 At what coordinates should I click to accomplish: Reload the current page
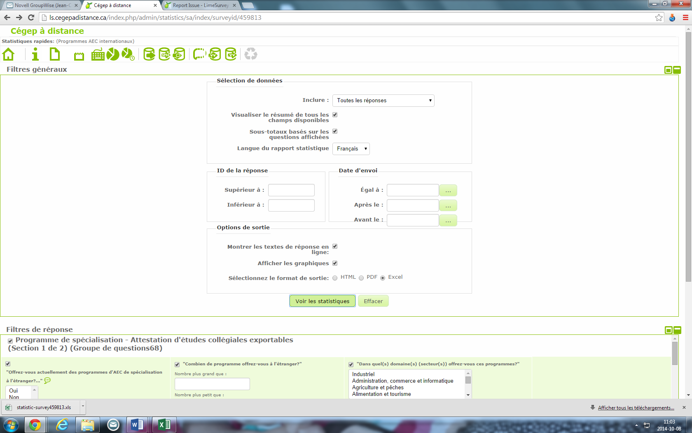coord(31,17)
